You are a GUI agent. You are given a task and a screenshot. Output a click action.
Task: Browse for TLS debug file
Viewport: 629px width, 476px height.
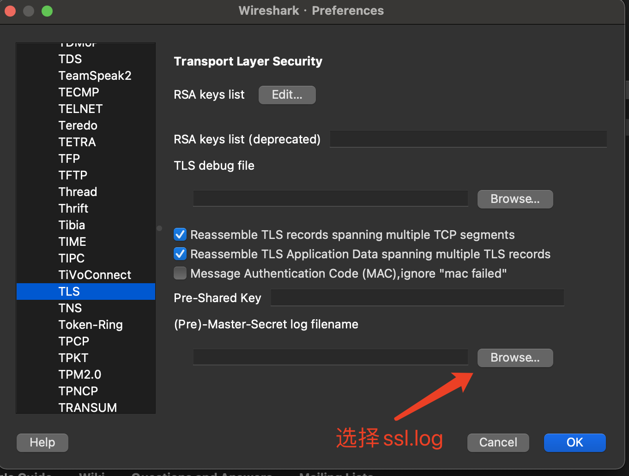tap(515, 199)
